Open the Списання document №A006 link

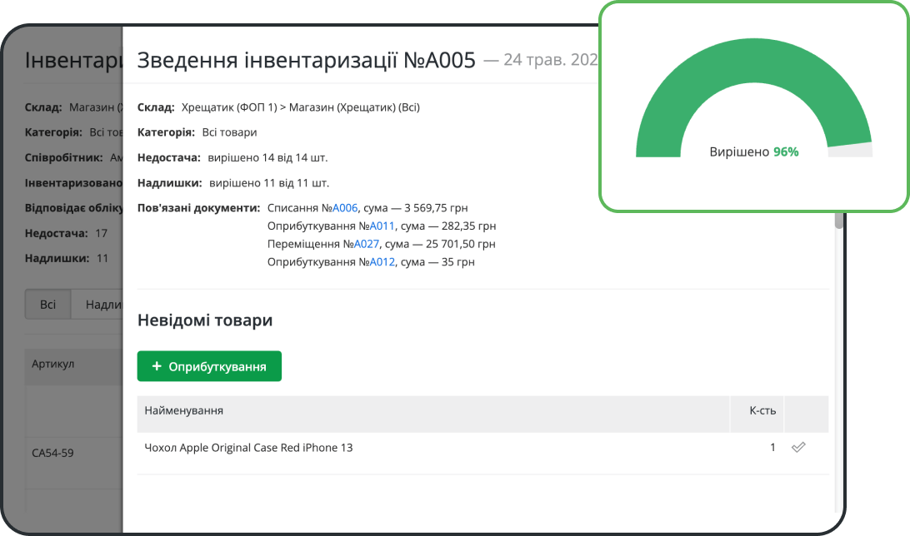[x=344, y=208]
